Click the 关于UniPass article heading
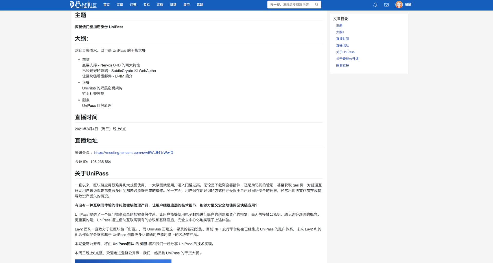493x263 pixels. point(92,174)
